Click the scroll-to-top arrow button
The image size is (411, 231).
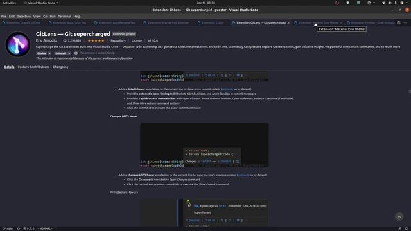pos(399,217)
